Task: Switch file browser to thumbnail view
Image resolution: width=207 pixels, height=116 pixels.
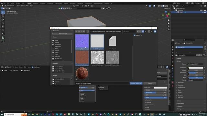Action: tap(143, 32)
